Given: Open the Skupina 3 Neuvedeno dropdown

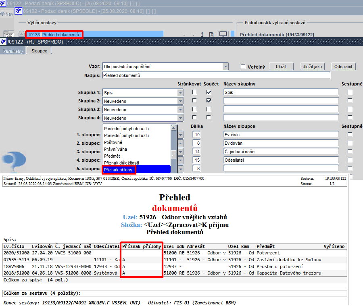Looking at the screenshot, I should coord(180,110).
